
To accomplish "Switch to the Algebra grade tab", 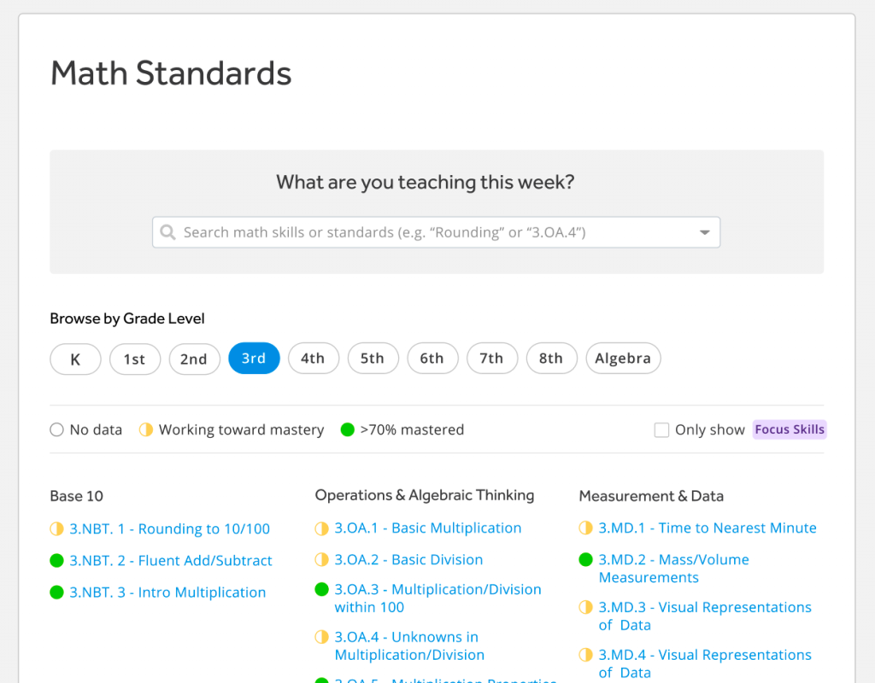I will (623, 359).
